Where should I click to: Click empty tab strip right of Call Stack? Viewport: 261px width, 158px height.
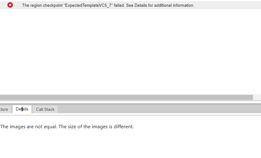coord(154,109)
